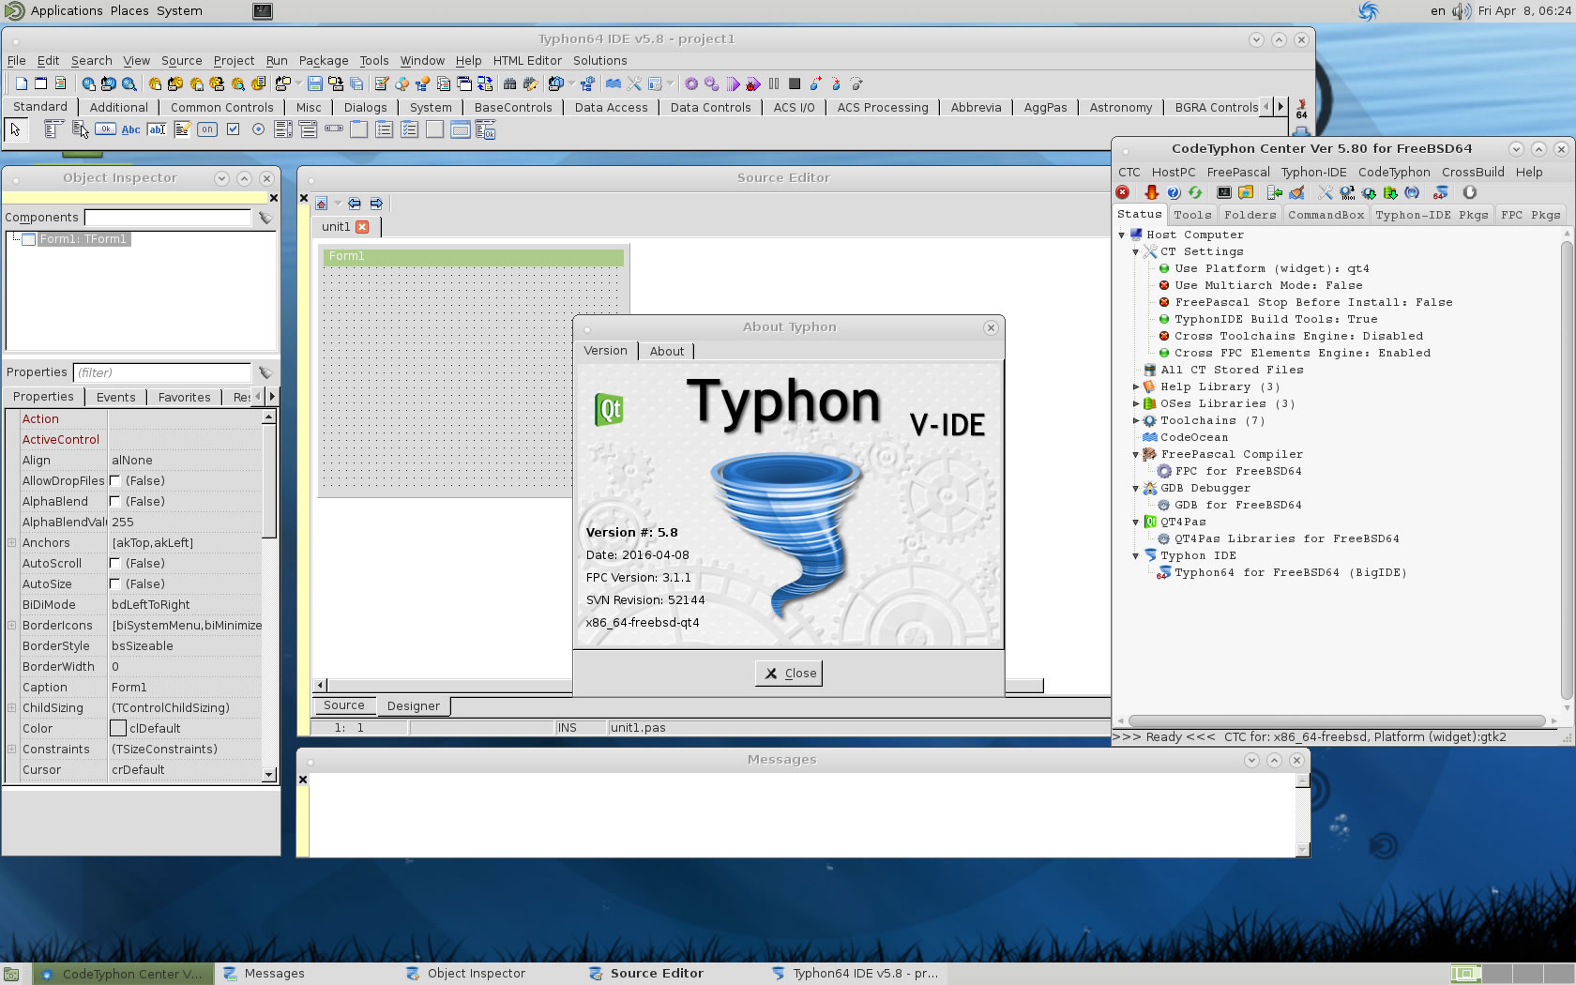This screenshot has height=985, width=1576.
Task: Collapse the FreePascal Compiler node
Action: tap(1136, 455)
